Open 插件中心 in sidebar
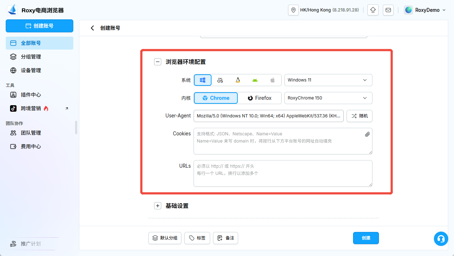The width and height of the screenshot is (454, 256). coord(40,95)
